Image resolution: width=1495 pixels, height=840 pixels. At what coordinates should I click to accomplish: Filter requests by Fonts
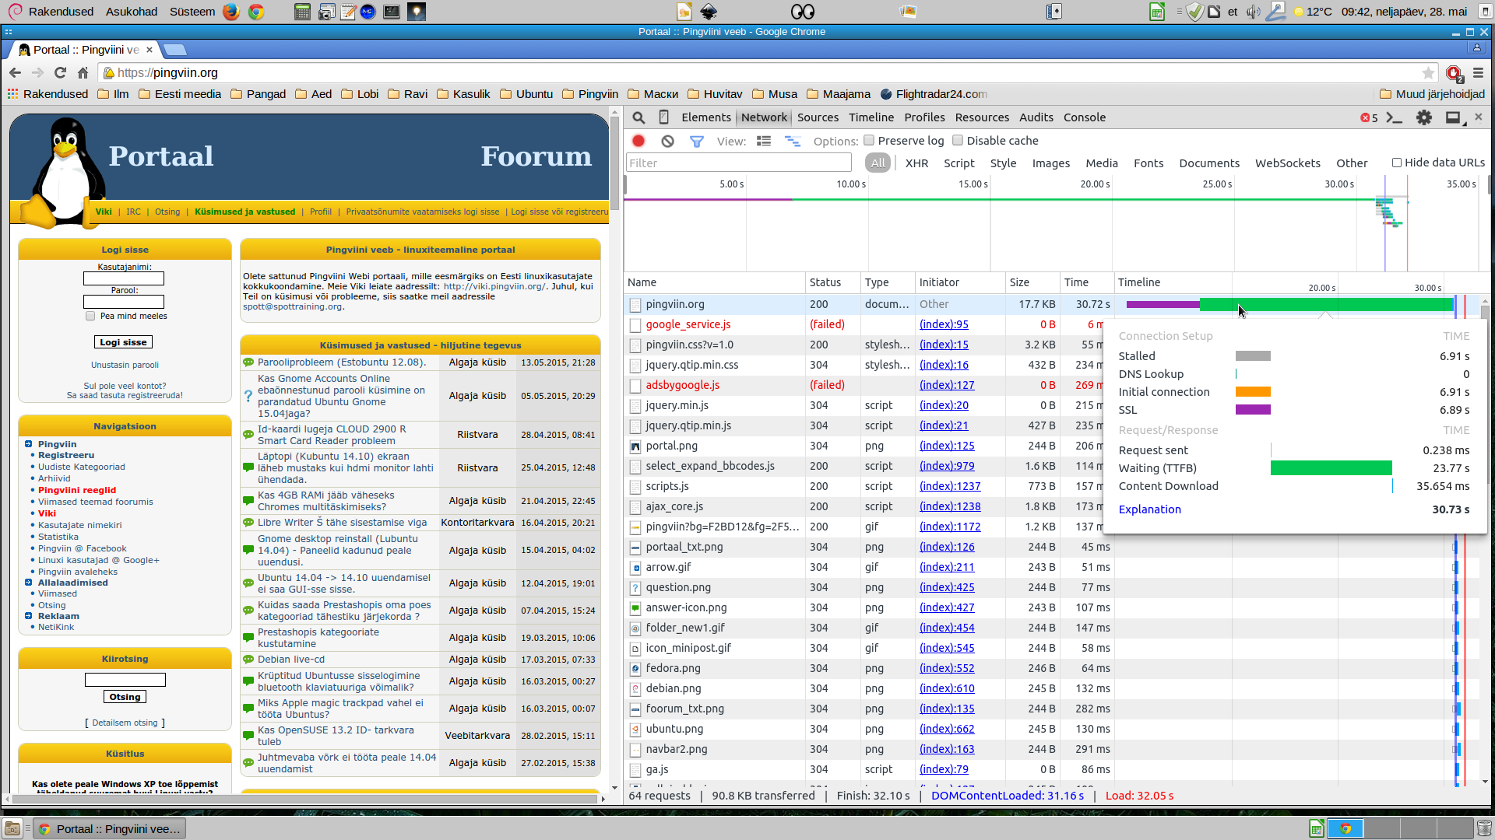click(x=1149, y=163)
